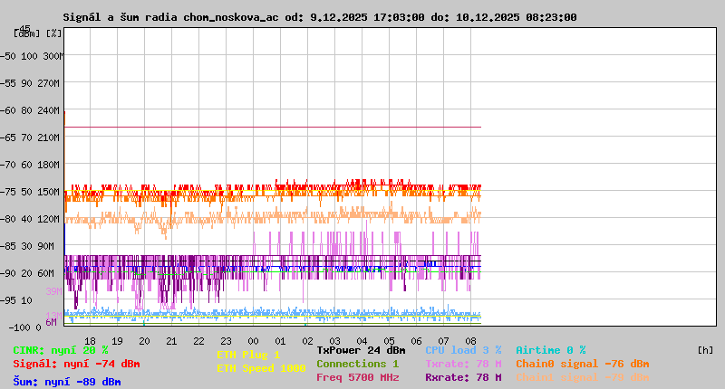This screenshot has width=725, height=389.
Task: Click the [h] time unit label
Action: [705, 350]
